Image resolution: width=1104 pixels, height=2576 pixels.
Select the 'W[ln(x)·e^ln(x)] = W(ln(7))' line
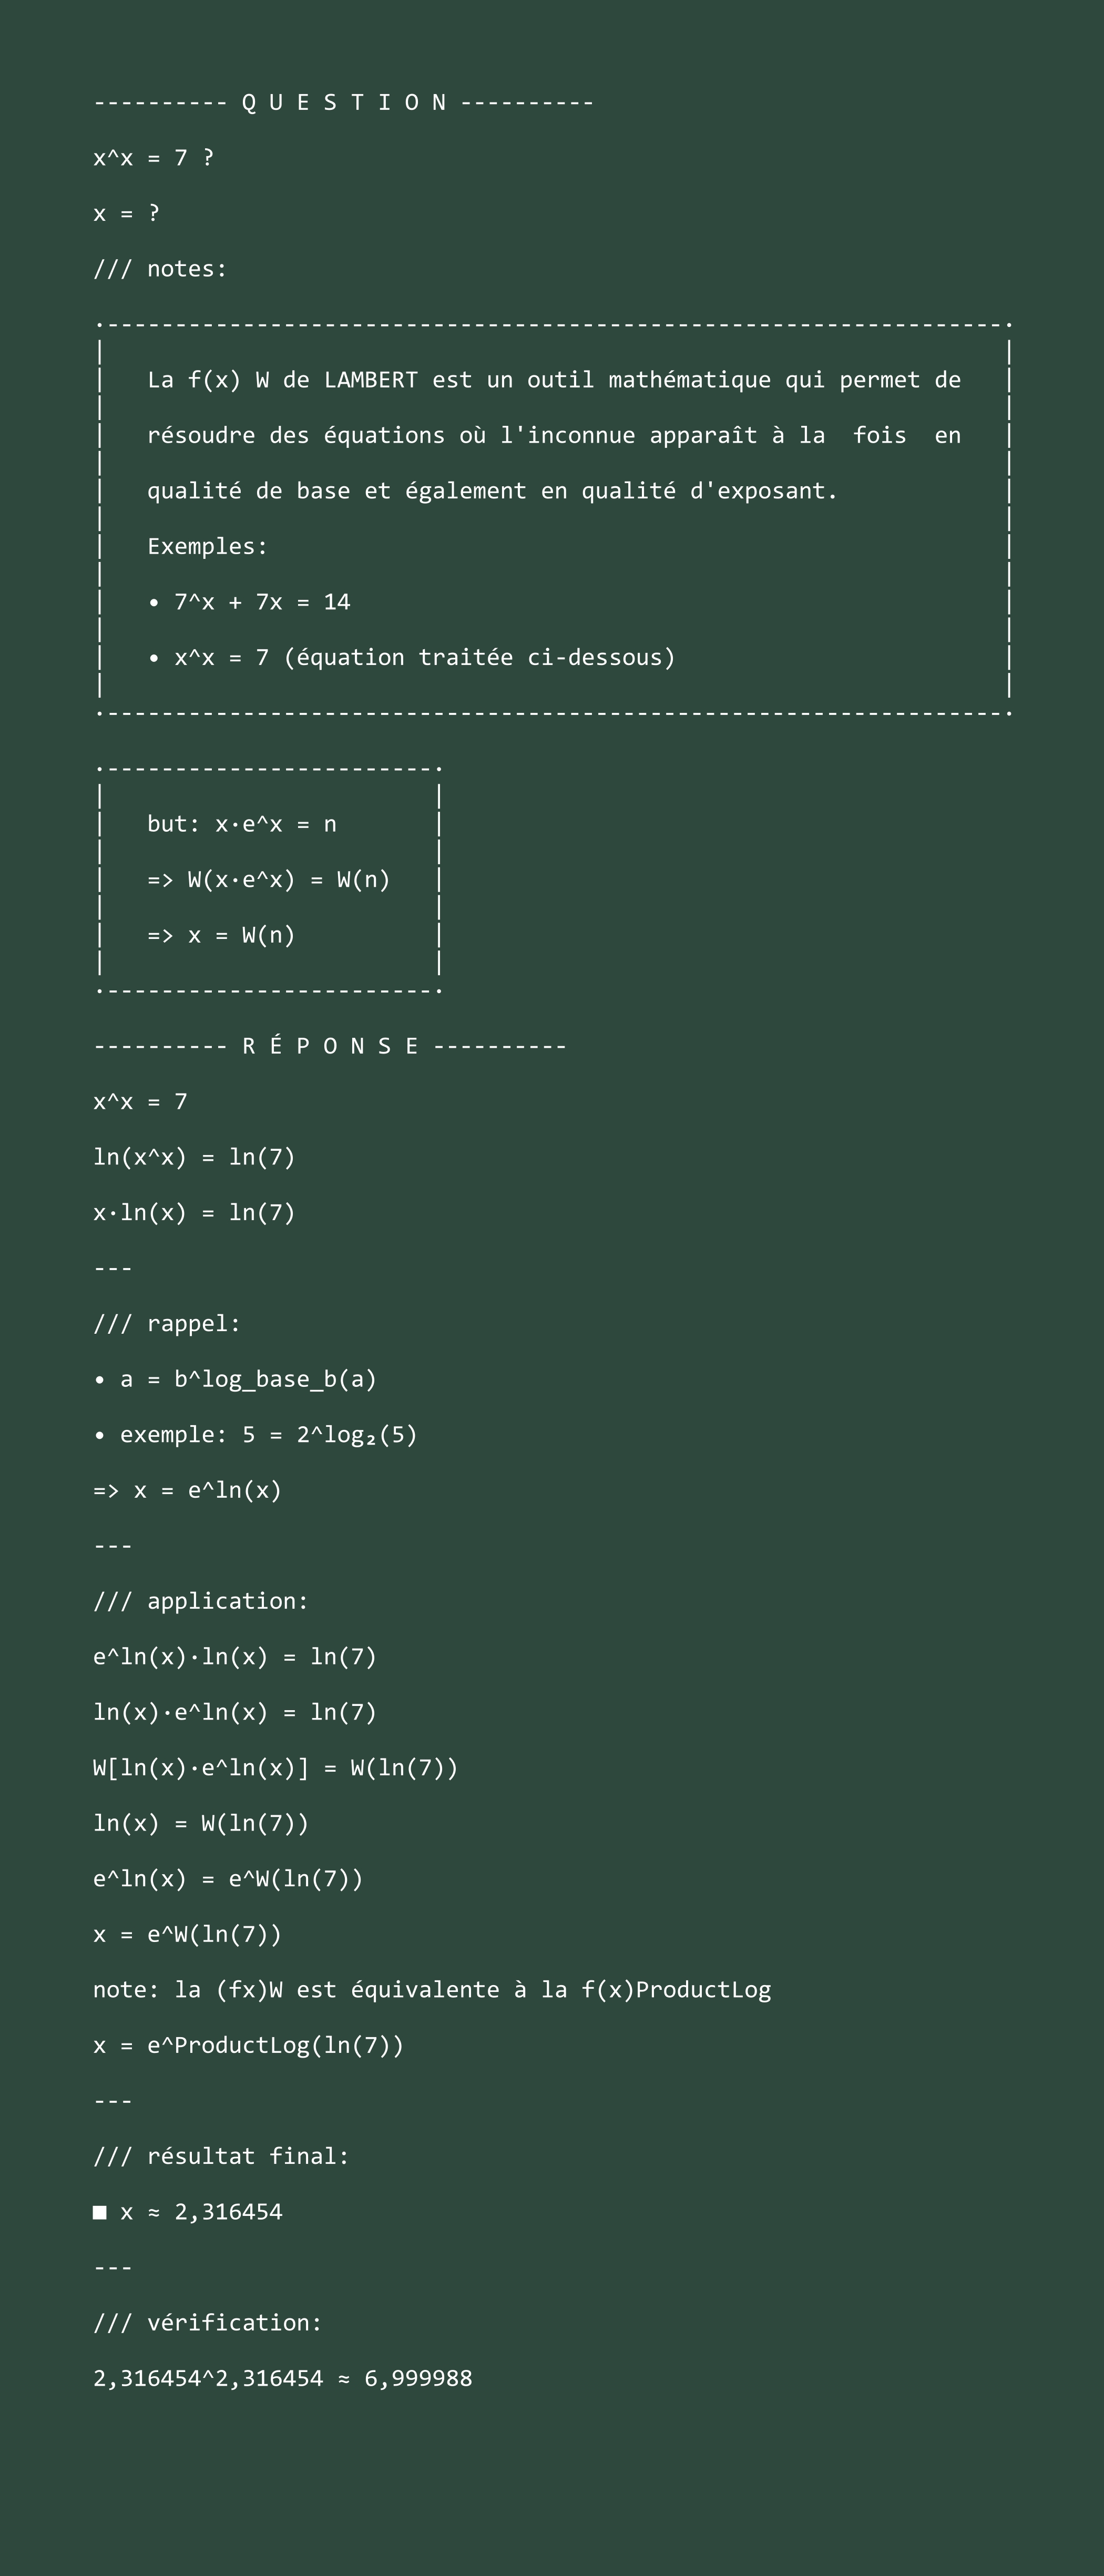pos(275,1767)
